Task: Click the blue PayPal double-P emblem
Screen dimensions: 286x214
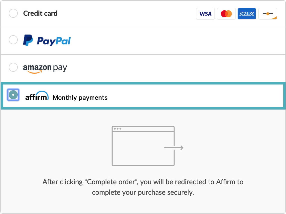Action: coord(28,40)
